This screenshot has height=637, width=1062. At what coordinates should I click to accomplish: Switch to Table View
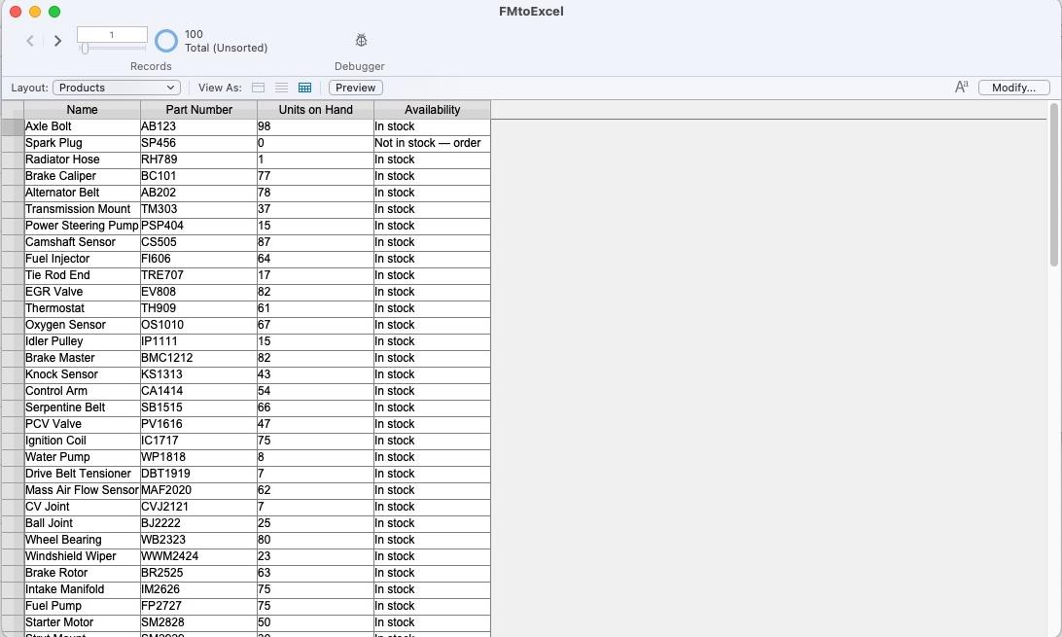(x=304, y=88)
